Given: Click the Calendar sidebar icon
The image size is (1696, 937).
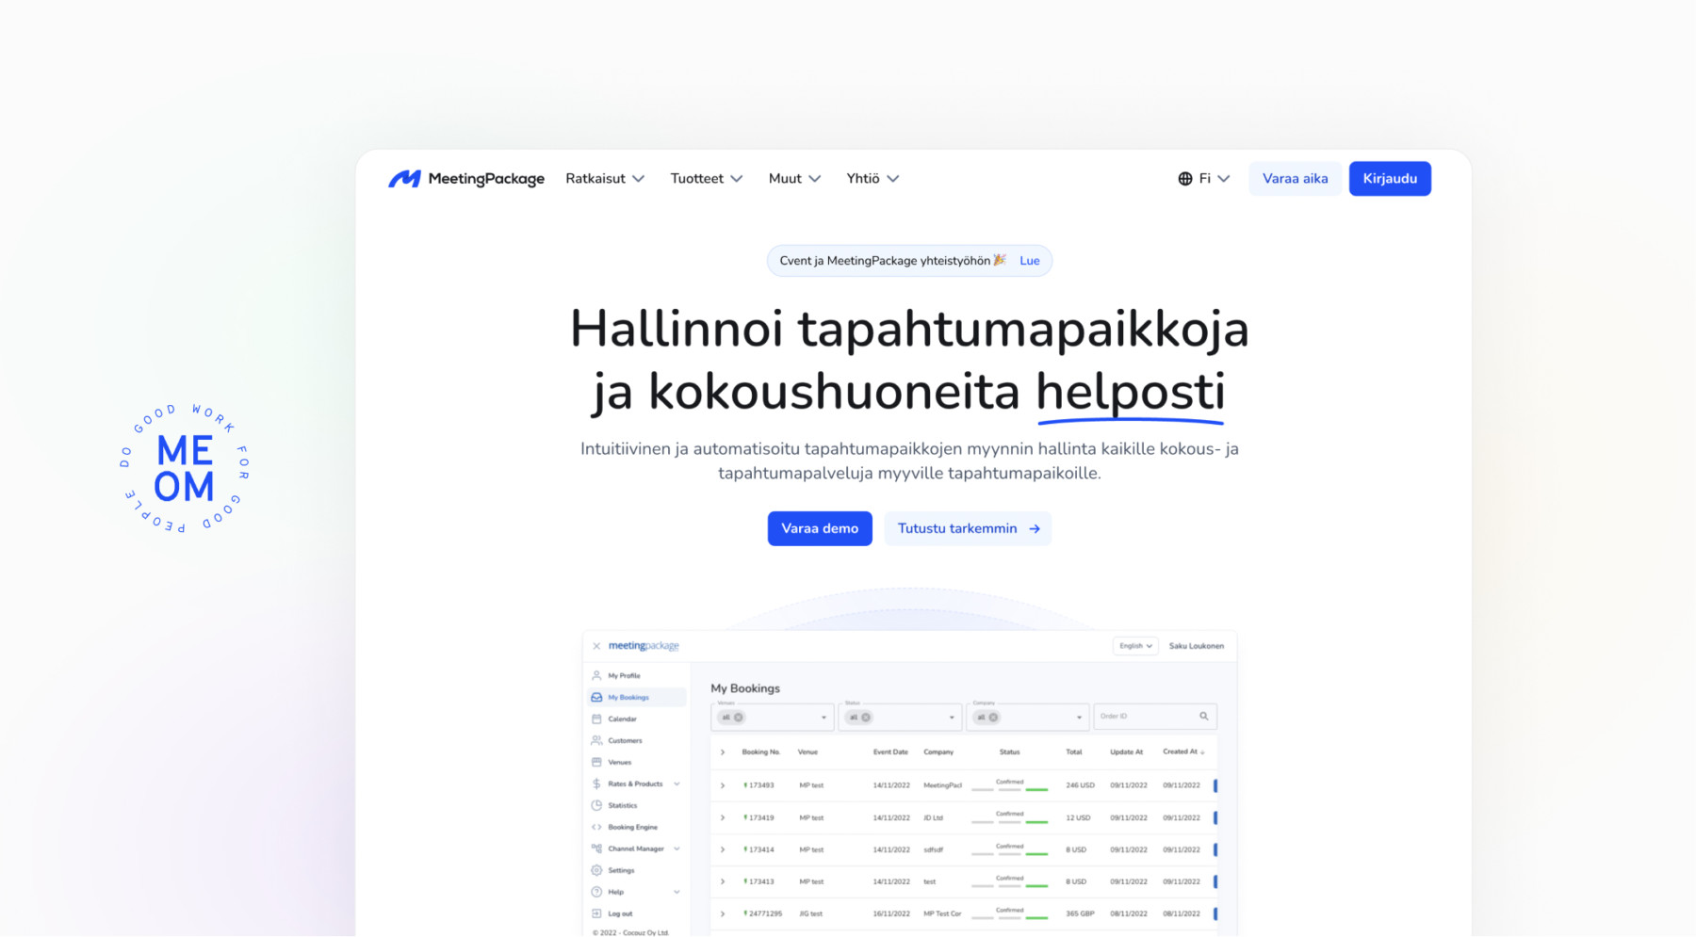Looking at the screenshot, I should [596, 719].
